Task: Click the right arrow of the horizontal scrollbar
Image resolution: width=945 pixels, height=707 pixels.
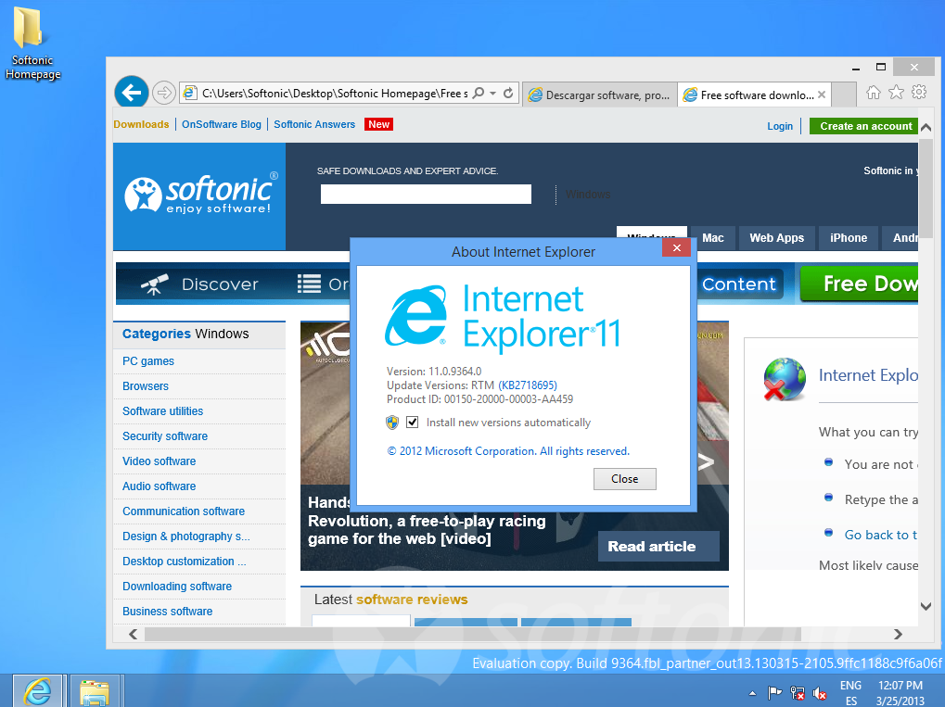Action: 898,635
